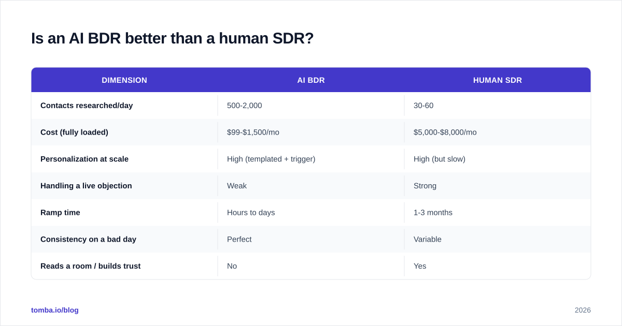Click the "Contacts researched/day" row label

point(87,106)
